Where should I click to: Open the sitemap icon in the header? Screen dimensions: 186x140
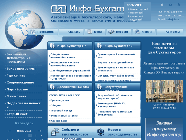[179, 5]
